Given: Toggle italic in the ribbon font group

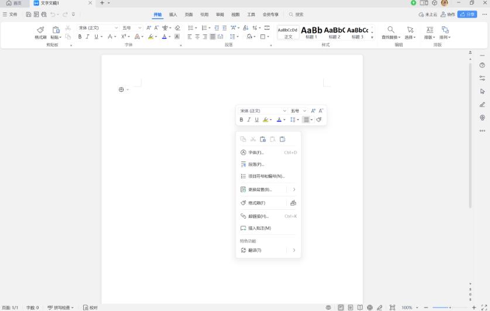Looking at the screenshot, I should click(x=88, y=37).
